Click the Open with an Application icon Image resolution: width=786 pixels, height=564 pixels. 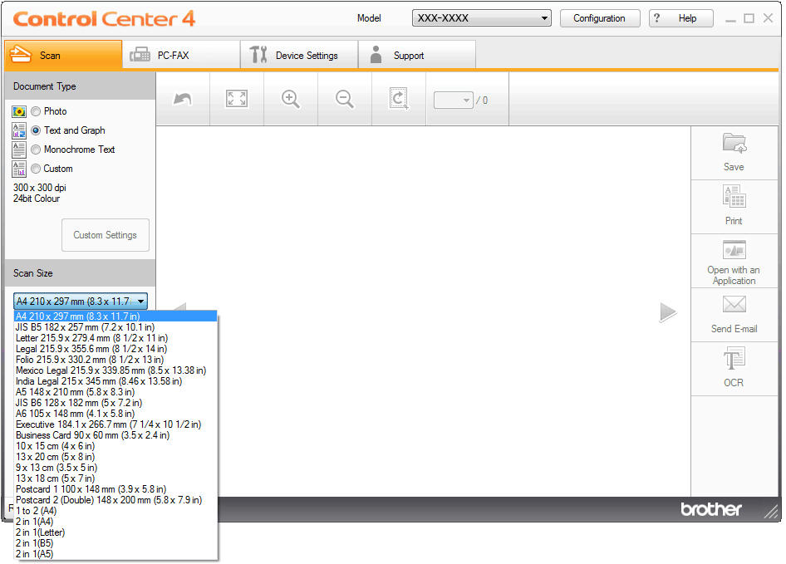click(x=734, y=250)
